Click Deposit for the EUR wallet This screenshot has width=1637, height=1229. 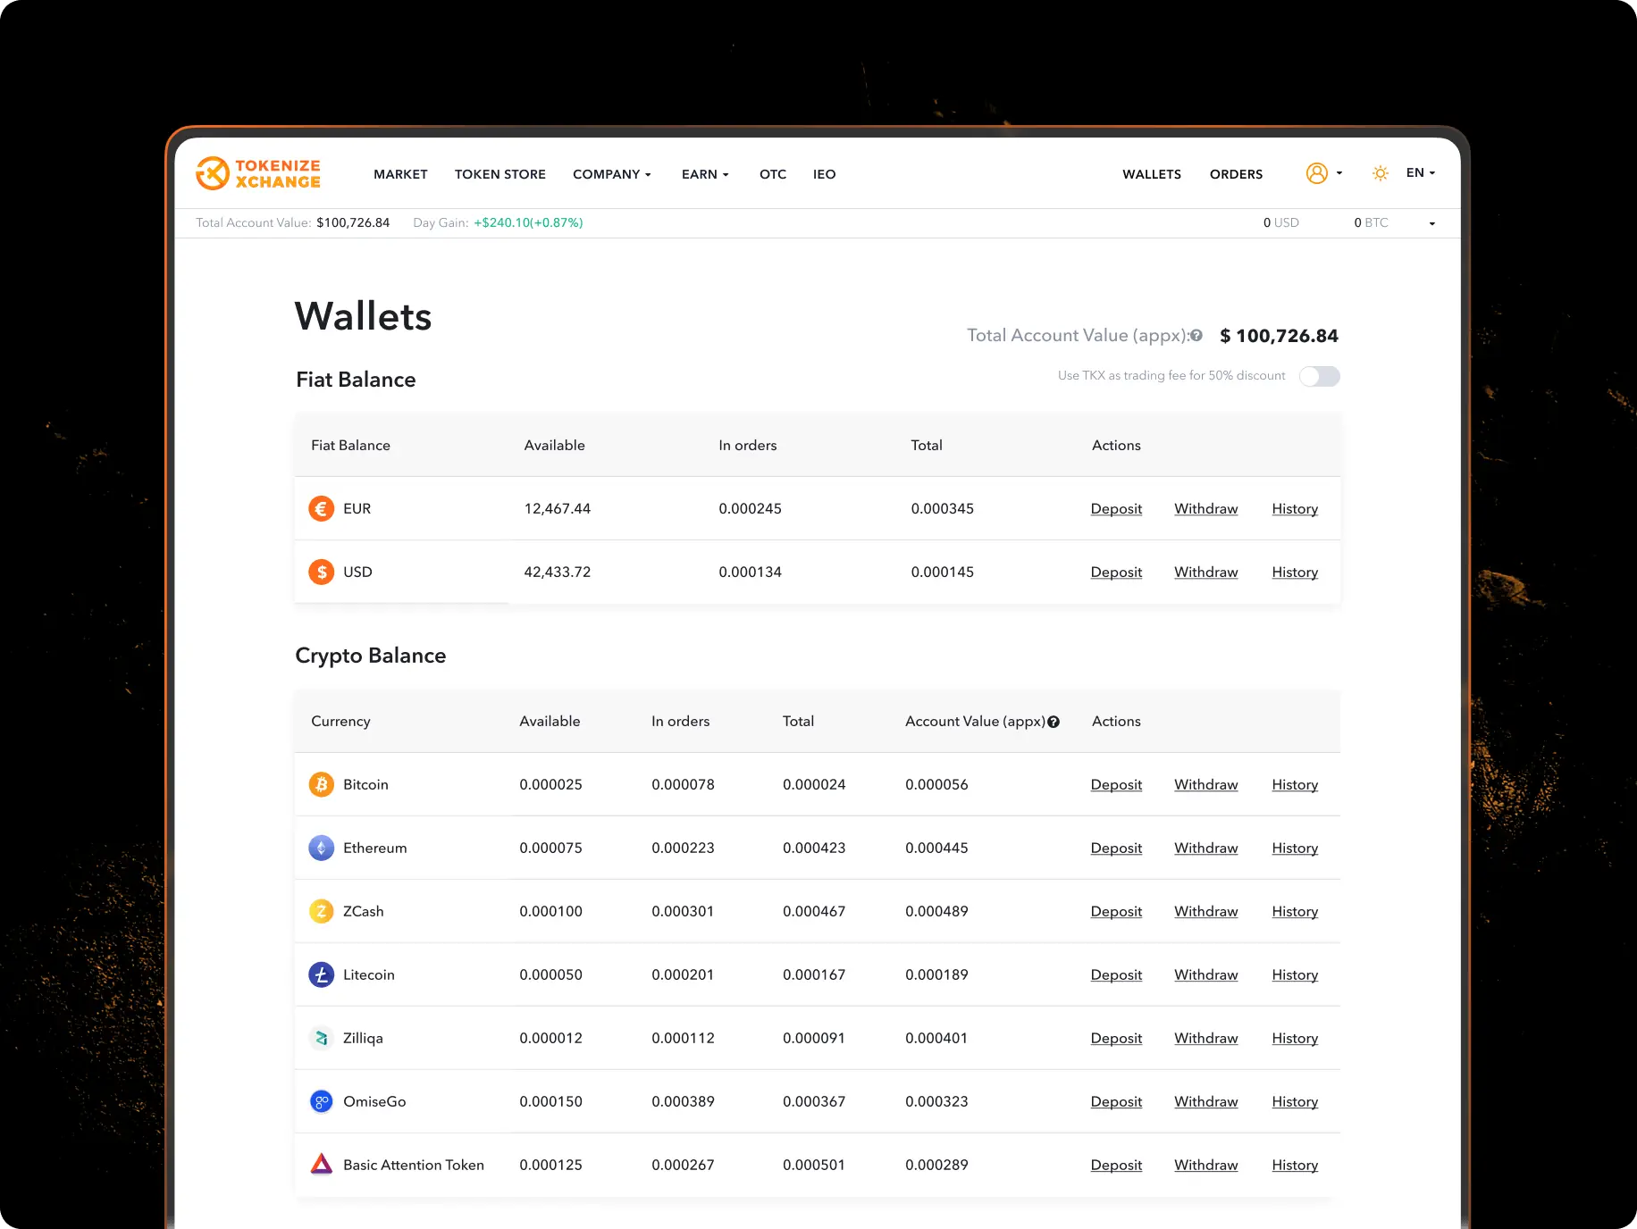[1116, 508]
